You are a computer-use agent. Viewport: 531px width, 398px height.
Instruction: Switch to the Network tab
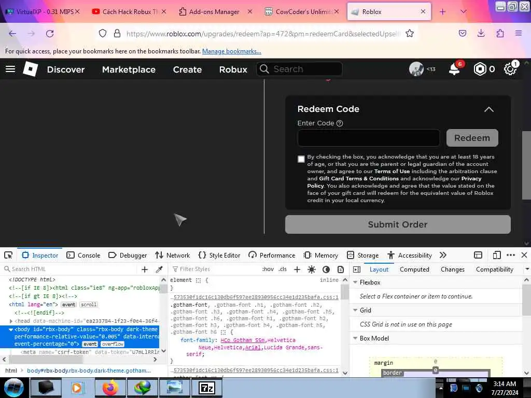pyautogui.click(x=172, y=255)
